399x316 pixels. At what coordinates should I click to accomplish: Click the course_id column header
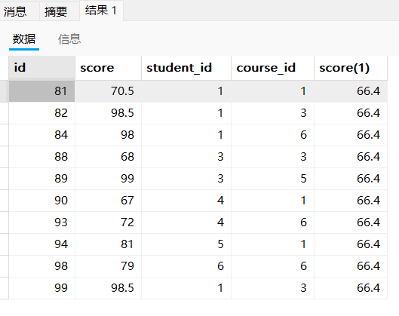(x=272, y=68)
